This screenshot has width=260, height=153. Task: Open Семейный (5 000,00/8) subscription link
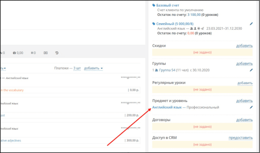175,24
